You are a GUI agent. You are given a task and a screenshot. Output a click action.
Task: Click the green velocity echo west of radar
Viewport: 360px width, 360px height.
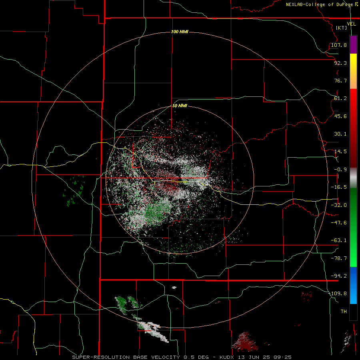click(x=74, y=190)
